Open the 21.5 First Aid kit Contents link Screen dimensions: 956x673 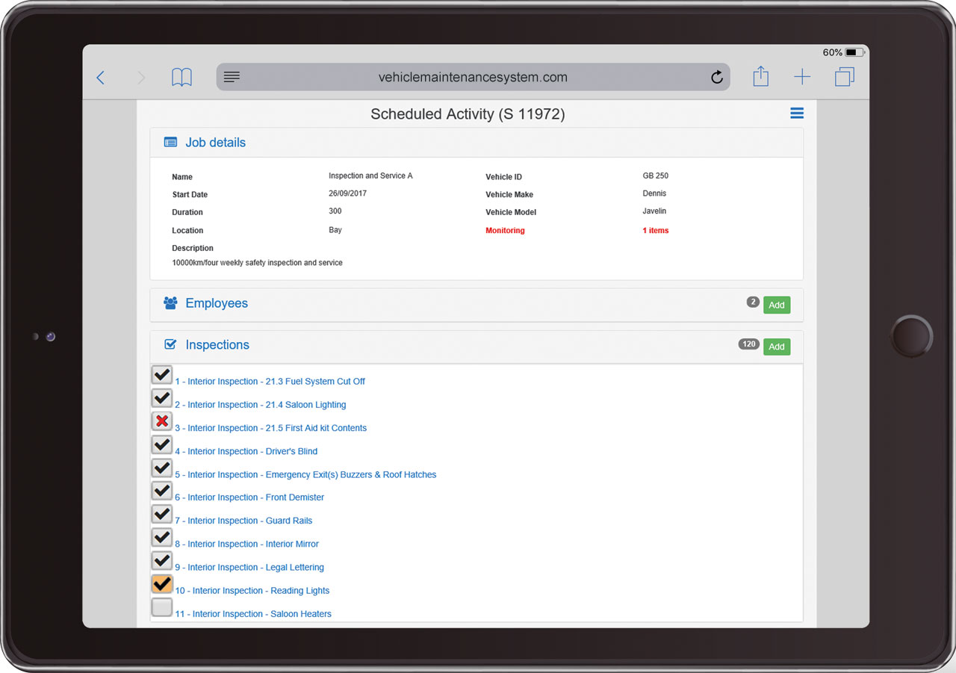270,428
